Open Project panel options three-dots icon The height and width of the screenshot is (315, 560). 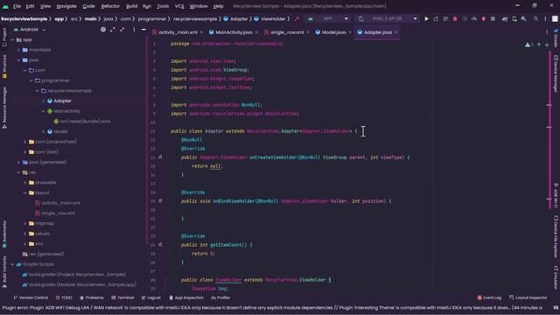[x=134, y=30]
